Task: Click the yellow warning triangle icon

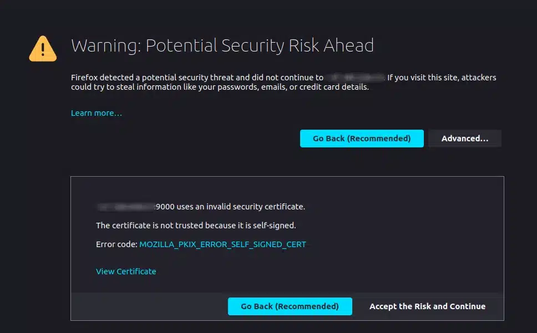Action: [43, 48]
